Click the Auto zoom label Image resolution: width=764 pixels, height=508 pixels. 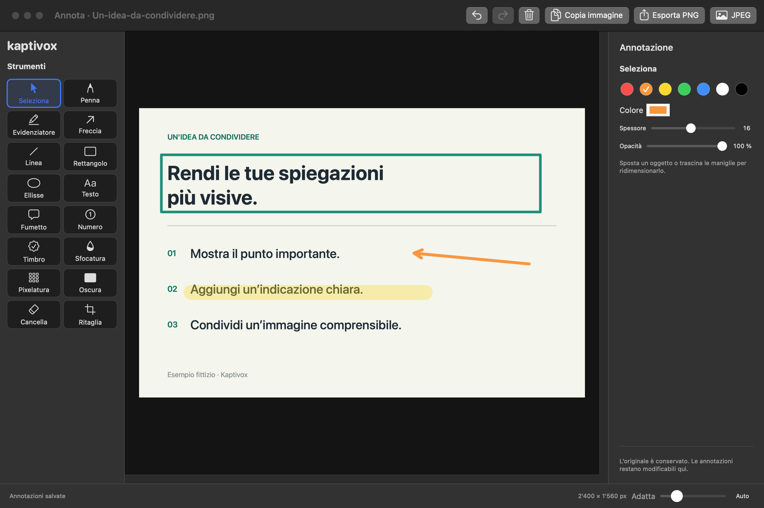(742, 496)
